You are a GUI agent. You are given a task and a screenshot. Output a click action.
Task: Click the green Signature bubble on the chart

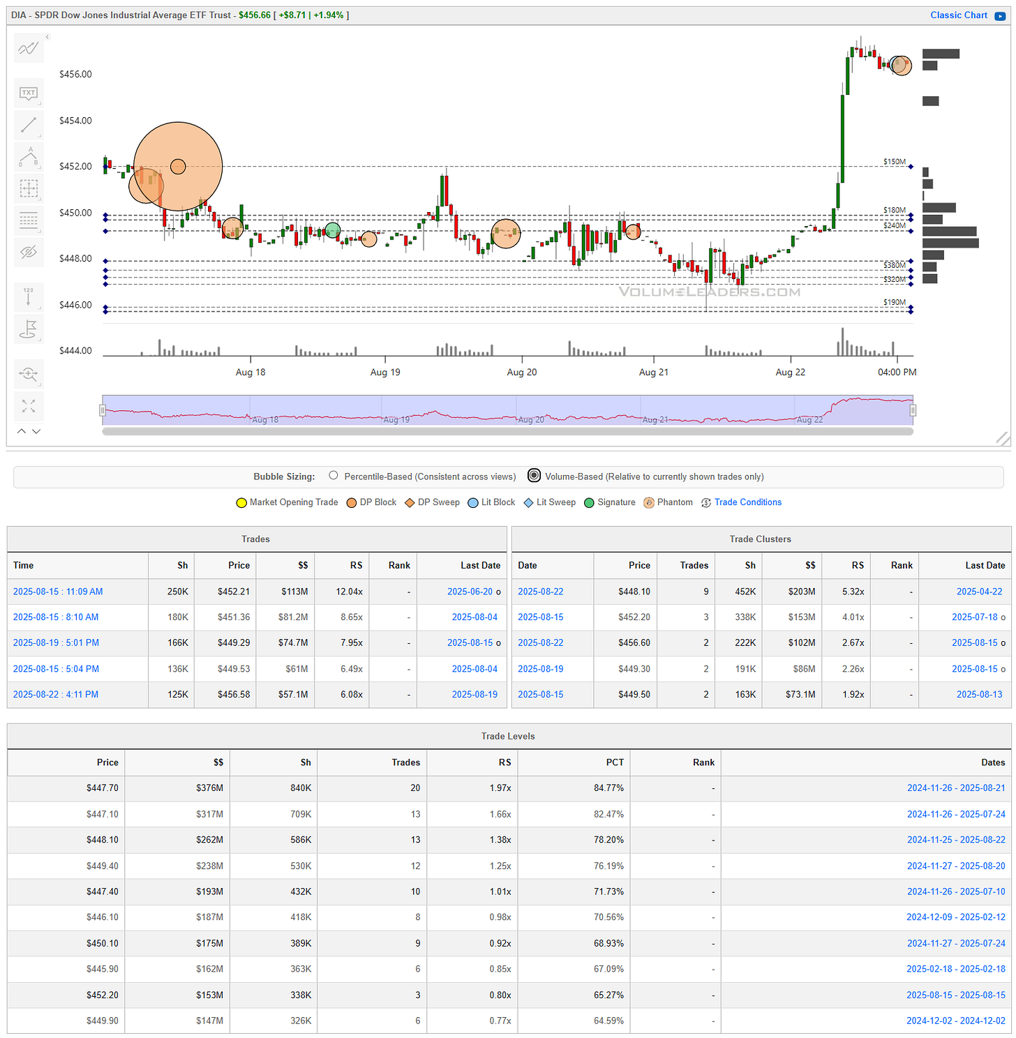[x=333, y=230]
